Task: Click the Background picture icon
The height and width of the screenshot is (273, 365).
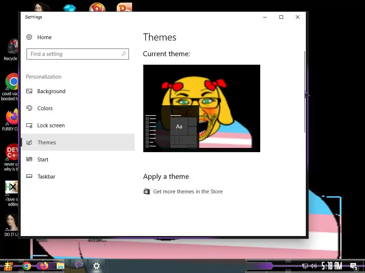Action: click(29, 91)
